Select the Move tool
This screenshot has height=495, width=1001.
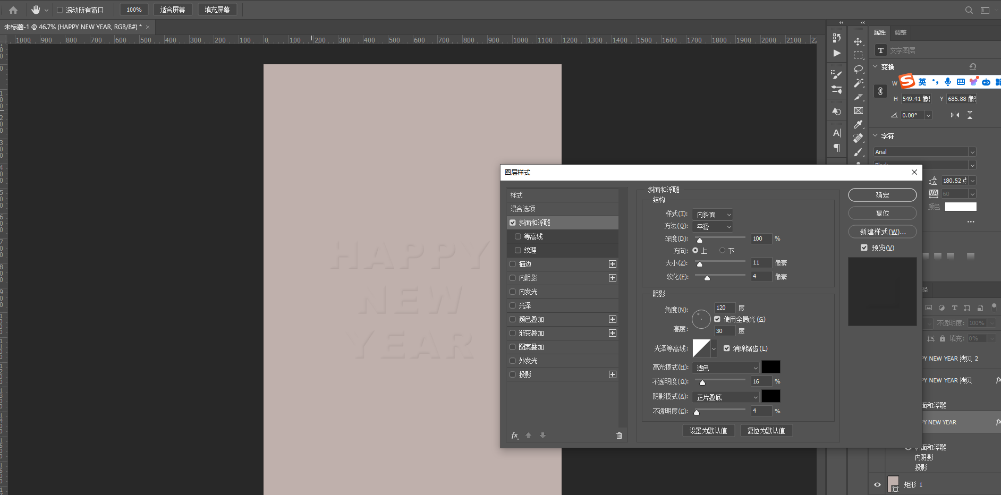tap(858, 41)
